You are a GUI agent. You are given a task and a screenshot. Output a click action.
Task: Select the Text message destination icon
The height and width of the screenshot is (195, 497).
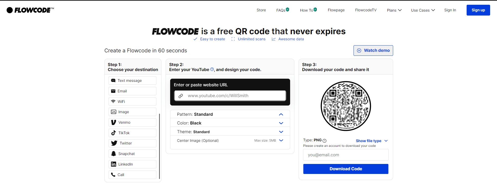(114, 81)
